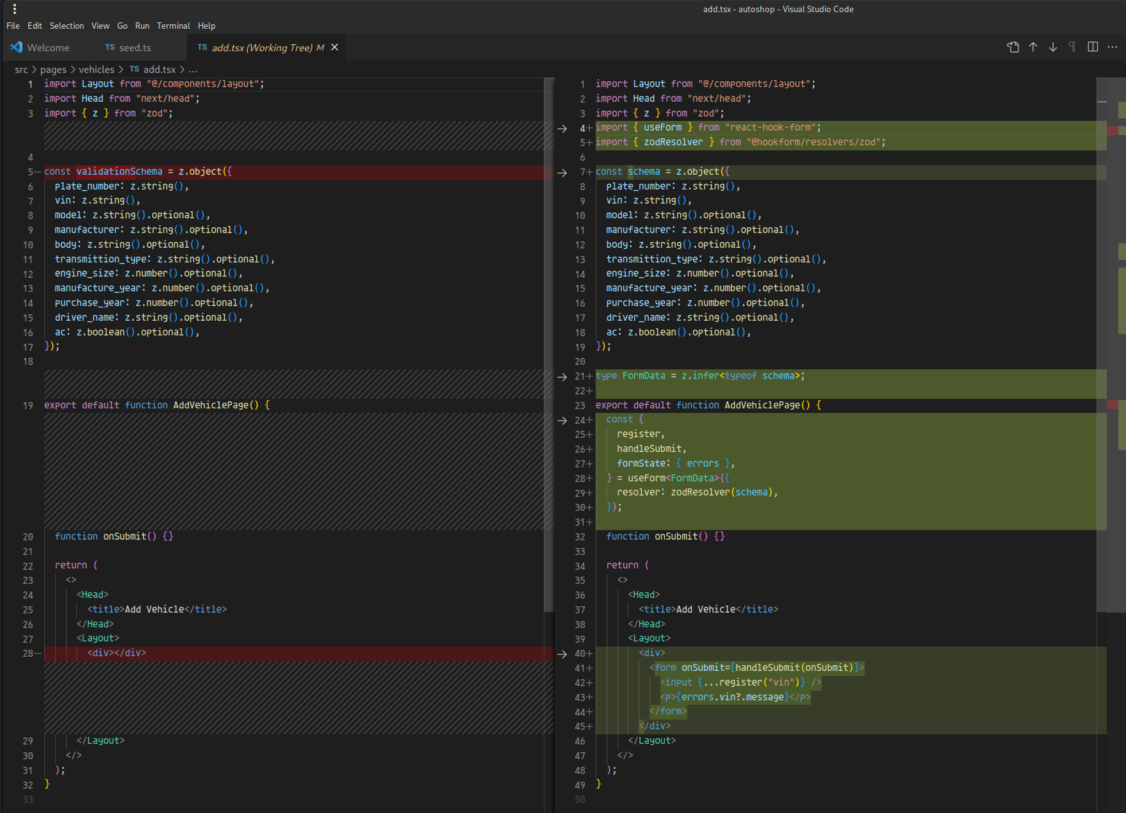The image size is (1126, 813).
Task: Revert the form div block arrow
Action: 562,654
